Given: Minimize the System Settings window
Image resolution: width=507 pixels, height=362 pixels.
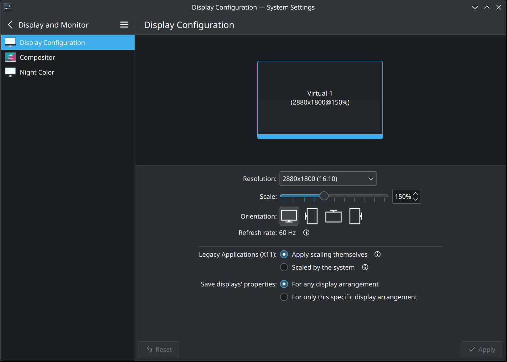Looking at the screenshot, I should click(x=475, y=7).
